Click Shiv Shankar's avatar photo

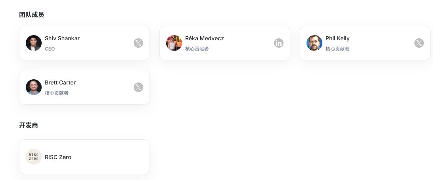click(34, 43)
